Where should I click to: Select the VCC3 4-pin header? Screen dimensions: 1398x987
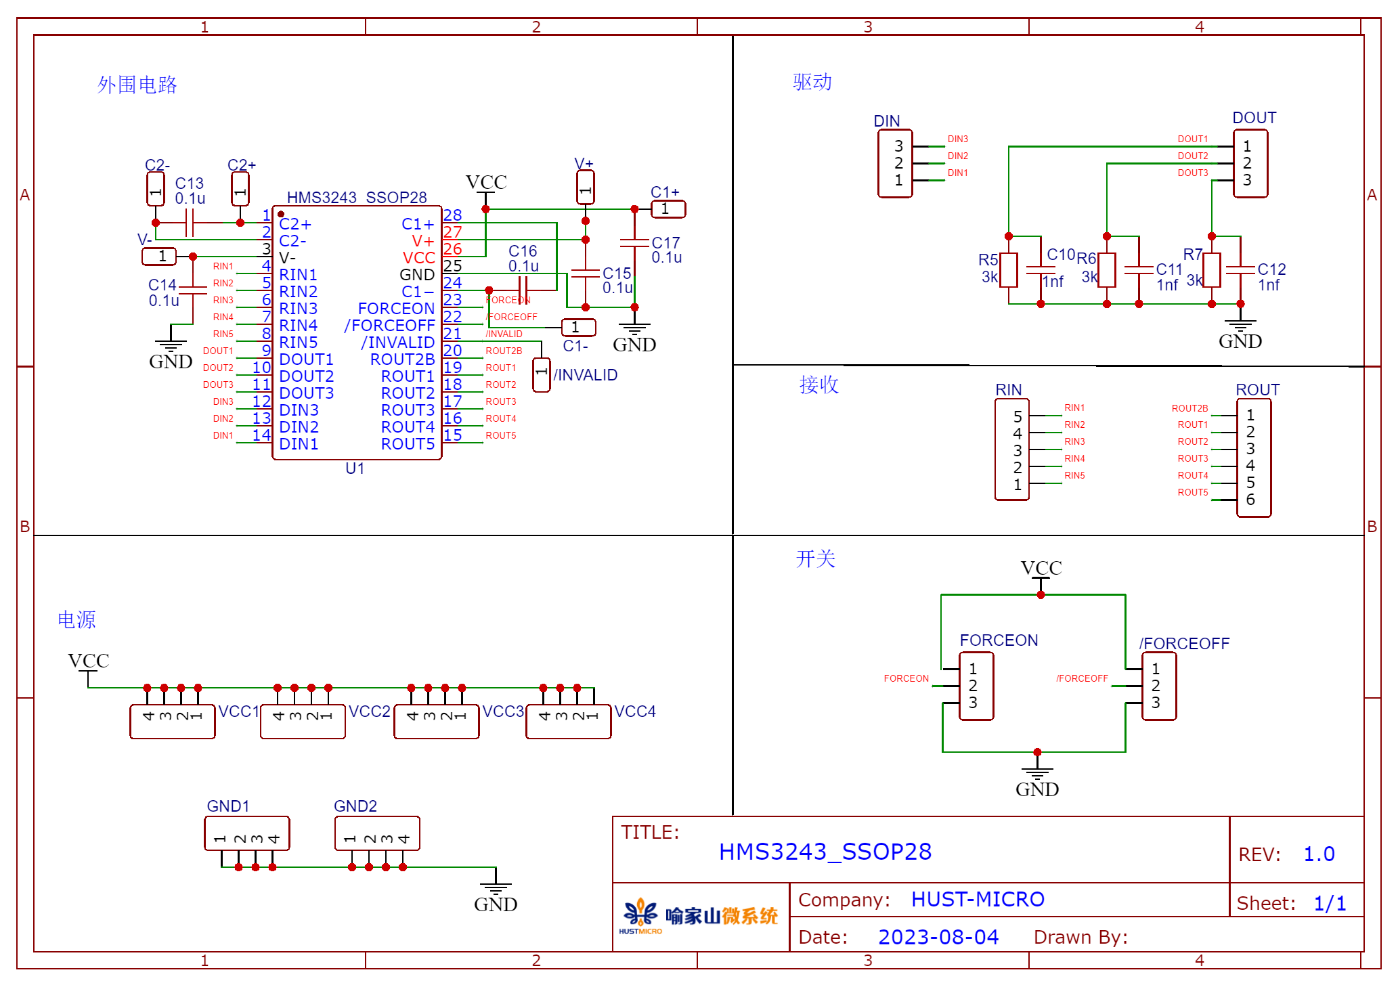[437, 722]
